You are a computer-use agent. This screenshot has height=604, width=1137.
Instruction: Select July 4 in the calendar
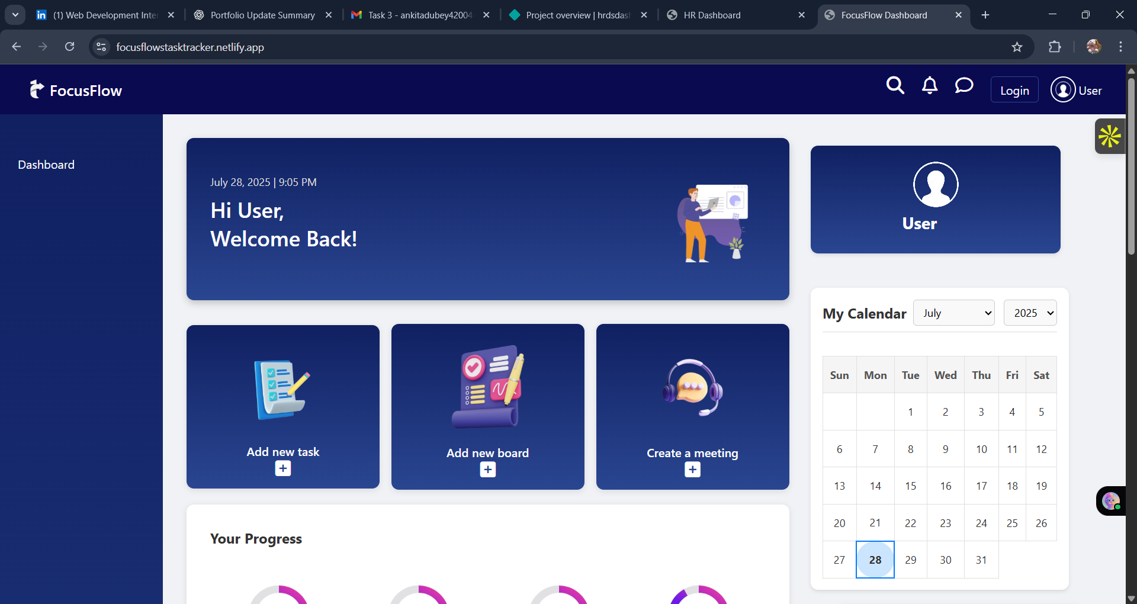(x=1013, y=412)
